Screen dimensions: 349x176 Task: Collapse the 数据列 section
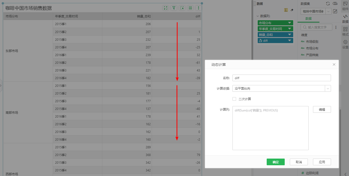click(x=258, y=16)
